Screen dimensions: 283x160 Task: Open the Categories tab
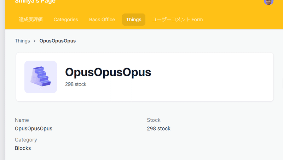tap(66, 20)
